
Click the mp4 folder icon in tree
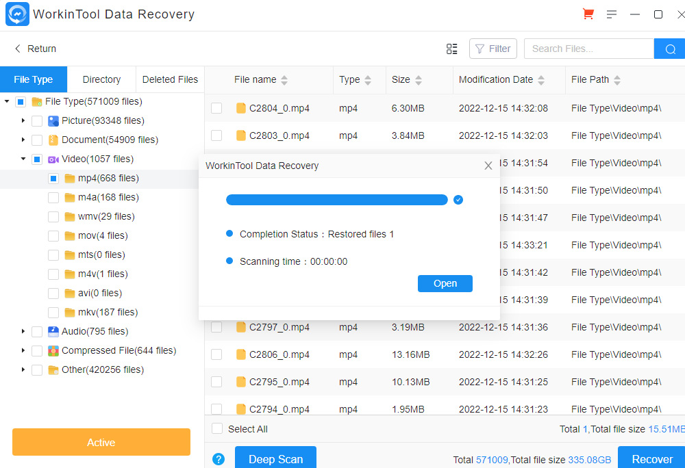69,179
